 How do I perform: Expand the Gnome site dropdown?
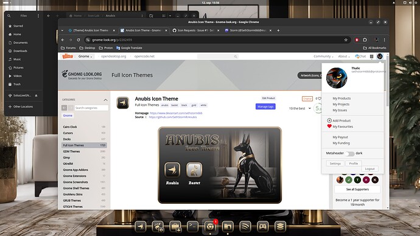(x=85, y=57)
